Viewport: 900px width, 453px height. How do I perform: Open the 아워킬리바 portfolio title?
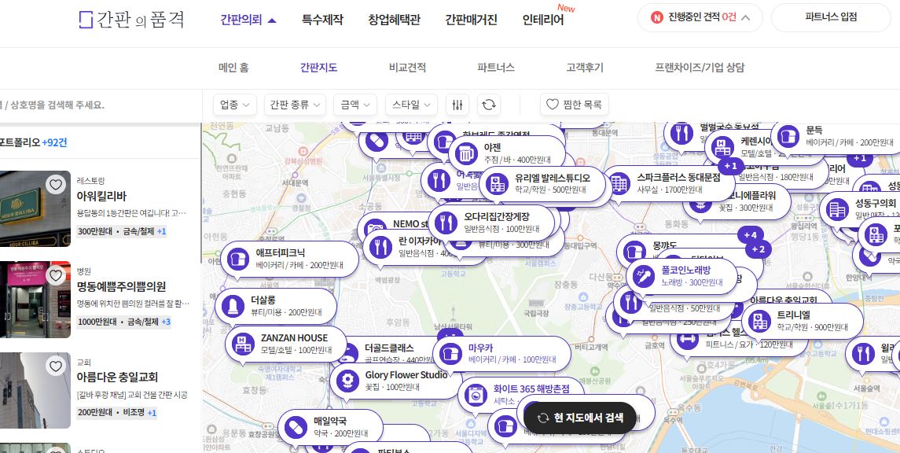pos(101,196)
